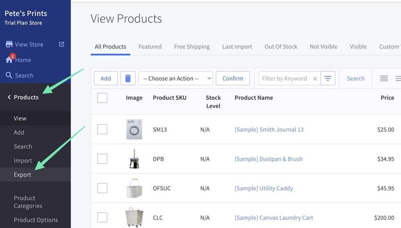Open the Choose an Action dropdown
Viewport: 401px width, 228px height.
(175, 78)
